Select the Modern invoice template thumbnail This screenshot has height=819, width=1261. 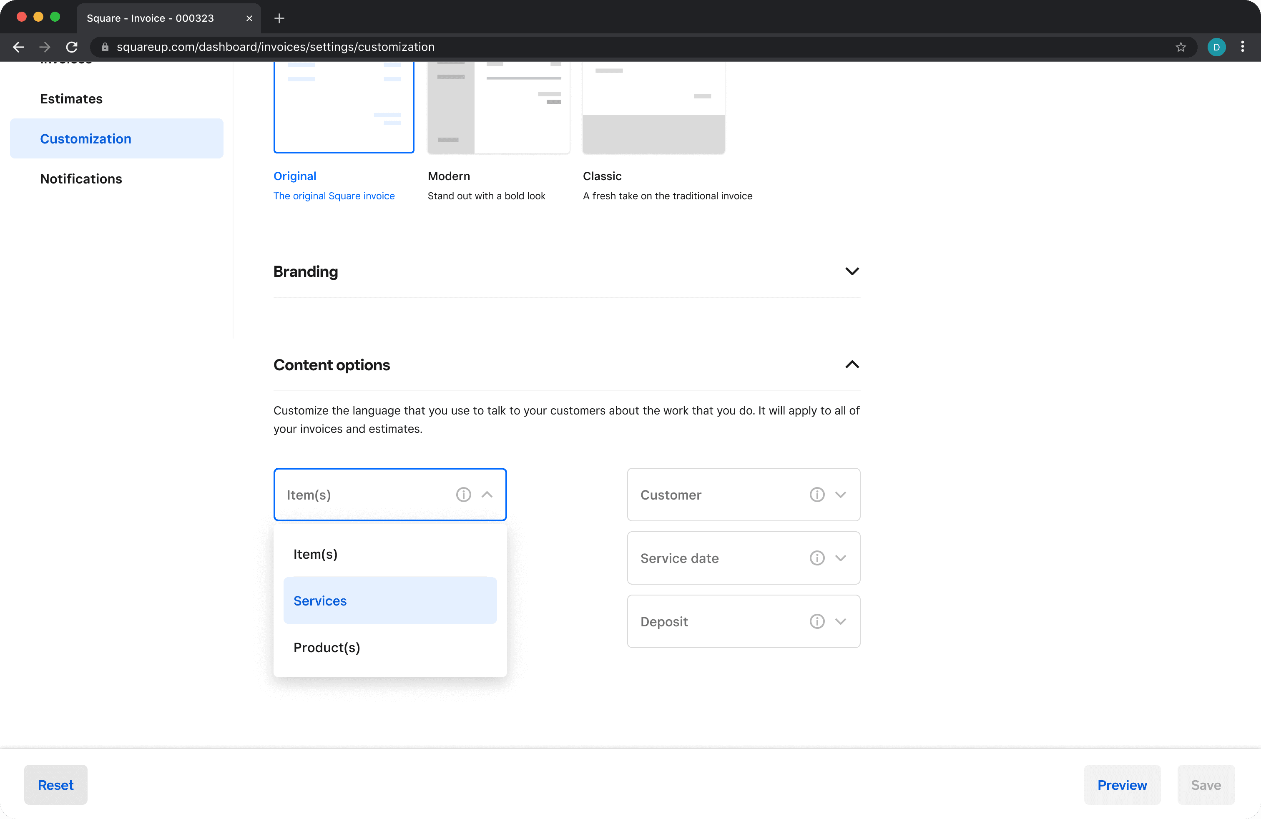[498, 106]
